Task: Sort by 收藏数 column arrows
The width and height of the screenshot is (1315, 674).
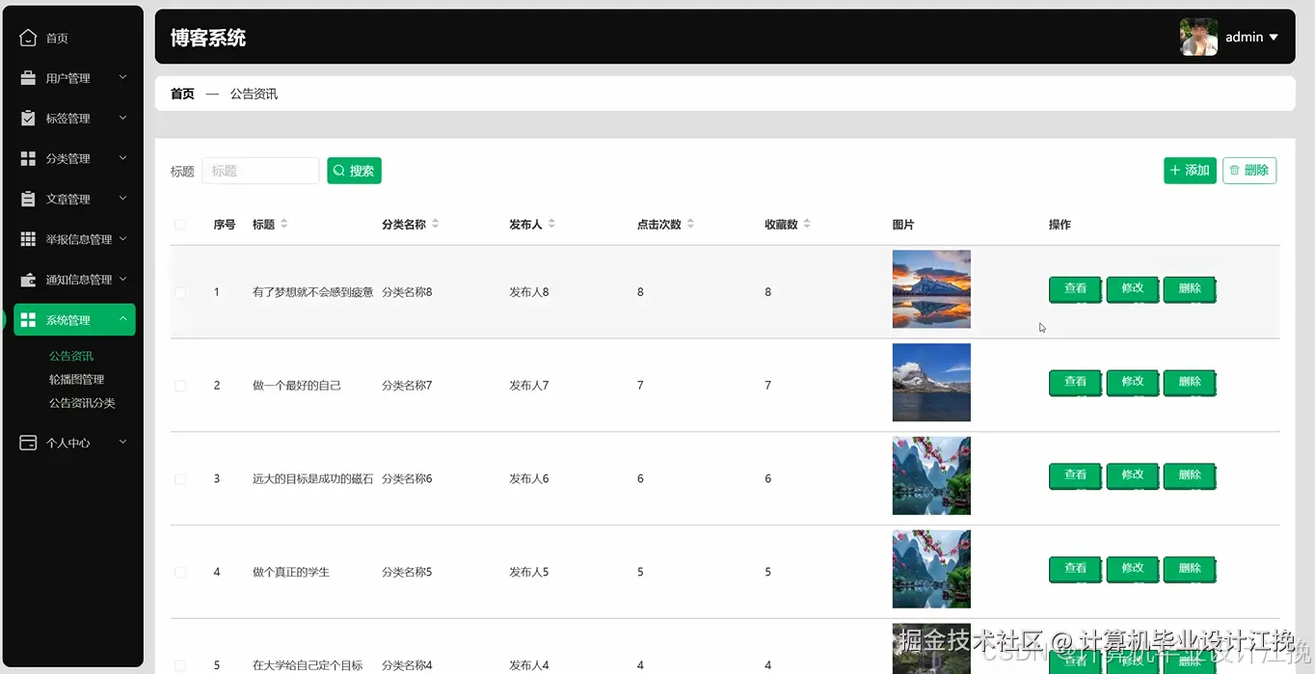Action: [x=807, y=224]
